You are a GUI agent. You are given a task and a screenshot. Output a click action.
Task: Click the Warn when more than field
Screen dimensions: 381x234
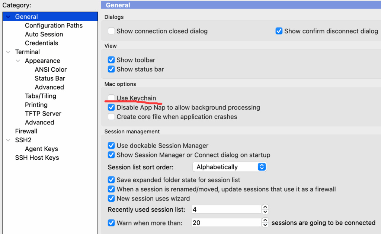[226, 223]
